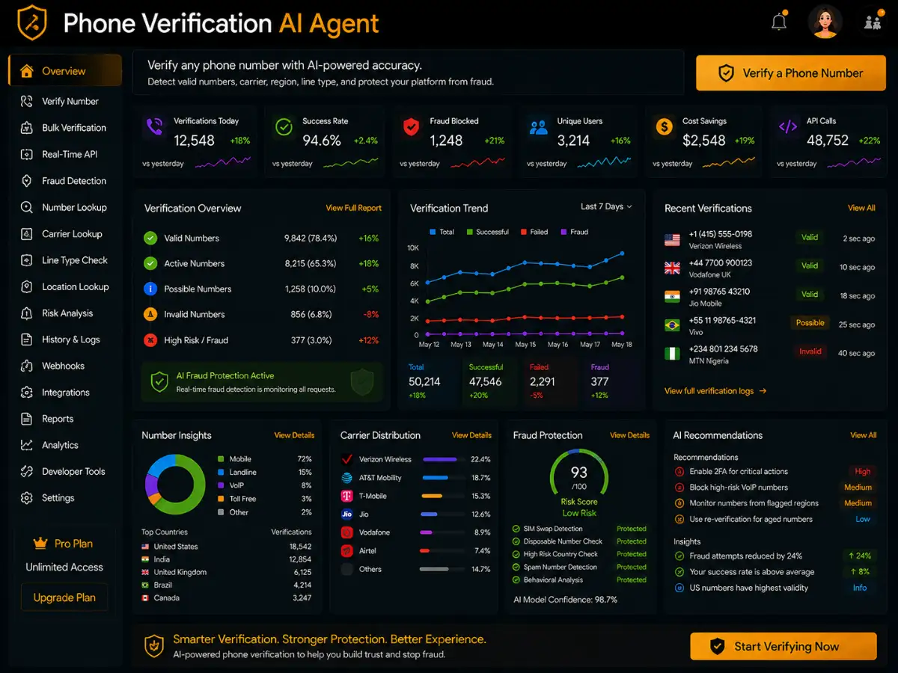Click the Webhooks sidebar icon
Image resolution: width=898 pixels, height=673 pixels.
27,366
